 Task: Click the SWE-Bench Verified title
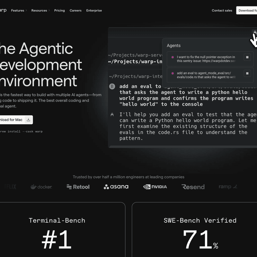[x=200, y=220]
